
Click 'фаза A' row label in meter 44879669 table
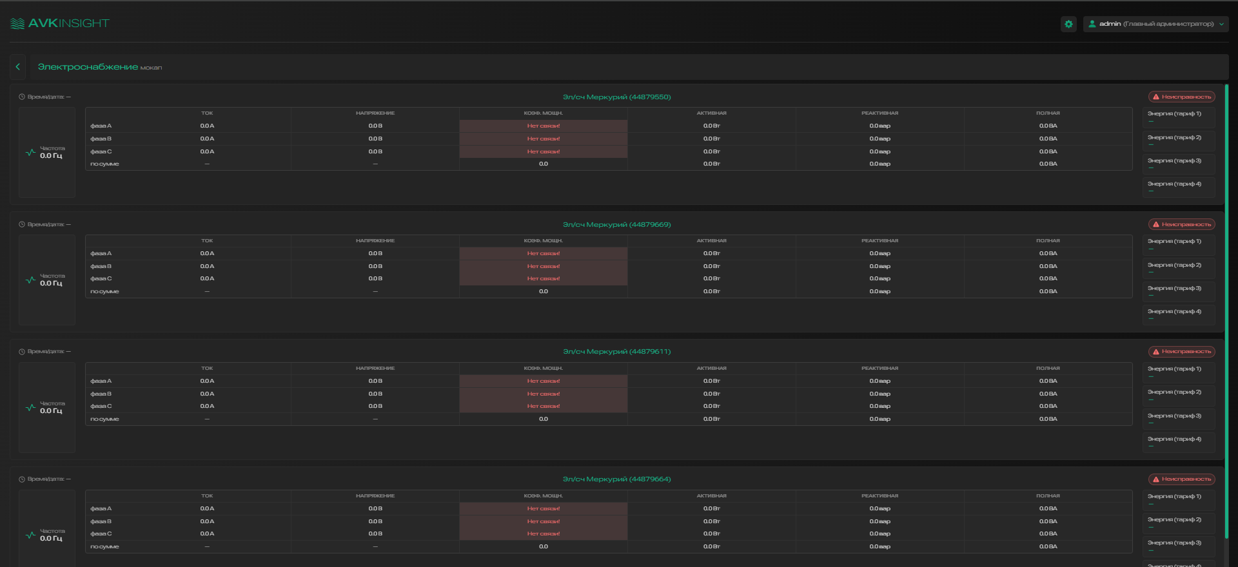(101, 254)
